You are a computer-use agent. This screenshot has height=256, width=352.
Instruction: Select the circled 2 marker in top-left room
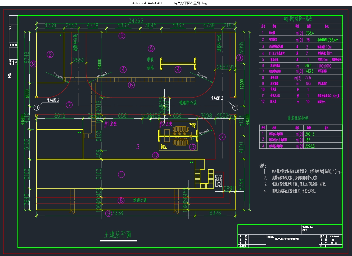(x=50, y=54)
